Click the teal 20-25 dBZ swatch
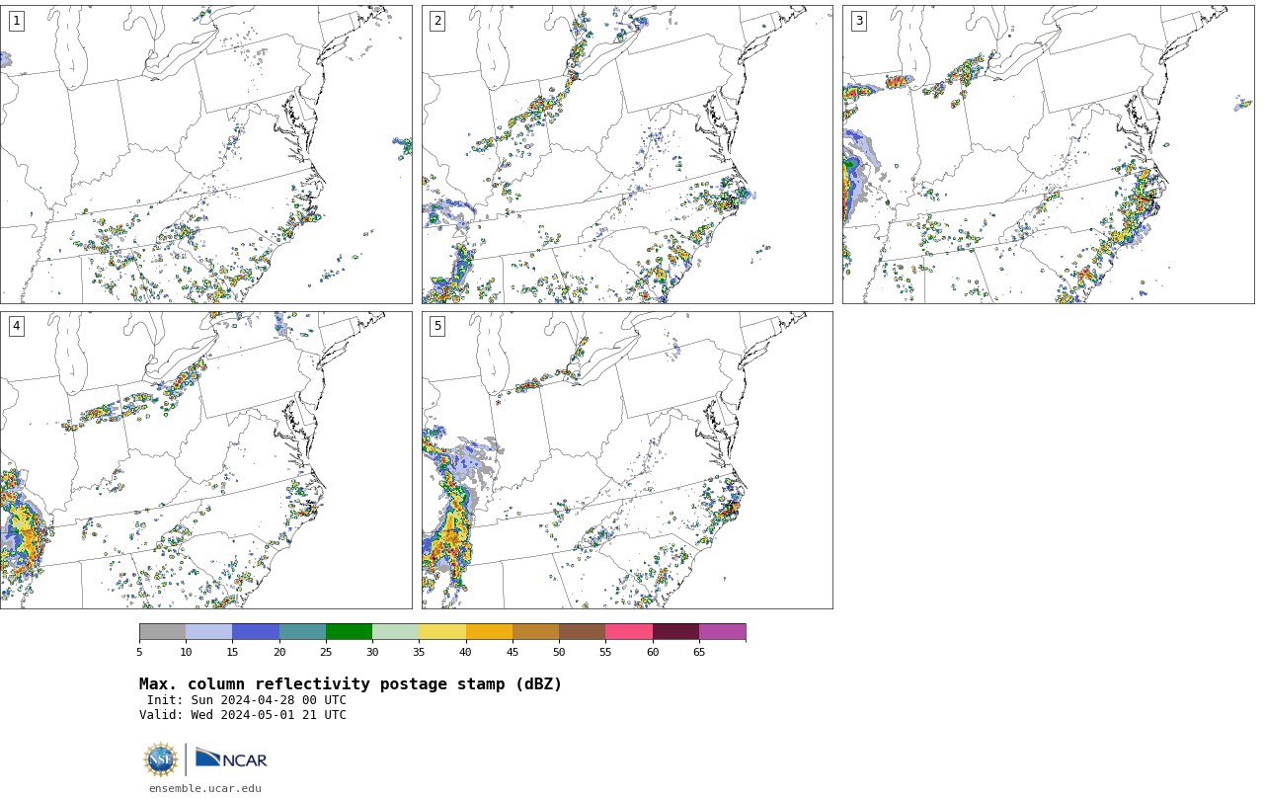The height and width of the screenshot is (799, 1264). coord(302,632)
